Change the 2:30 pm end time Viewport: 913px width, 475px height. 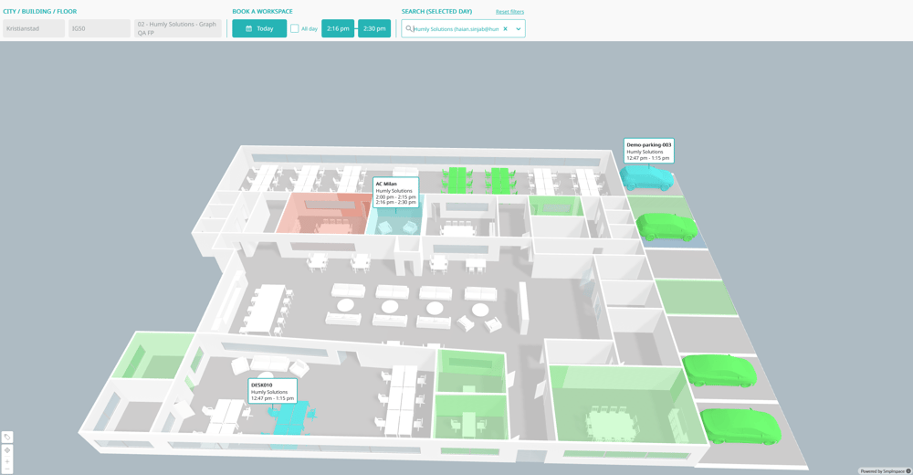[374, 28]
